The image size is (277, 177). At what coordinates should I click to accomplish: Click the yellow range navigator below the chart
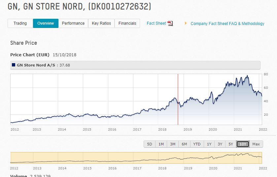click(x=136, y=158)
